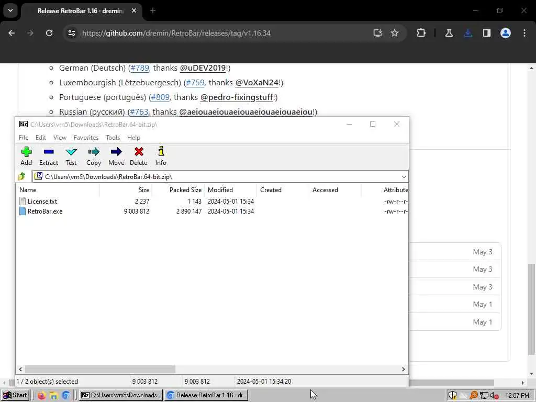Select the Copy toolbar icon
The width and height of the screenshot is (536, 402).
tap(93, 156)
